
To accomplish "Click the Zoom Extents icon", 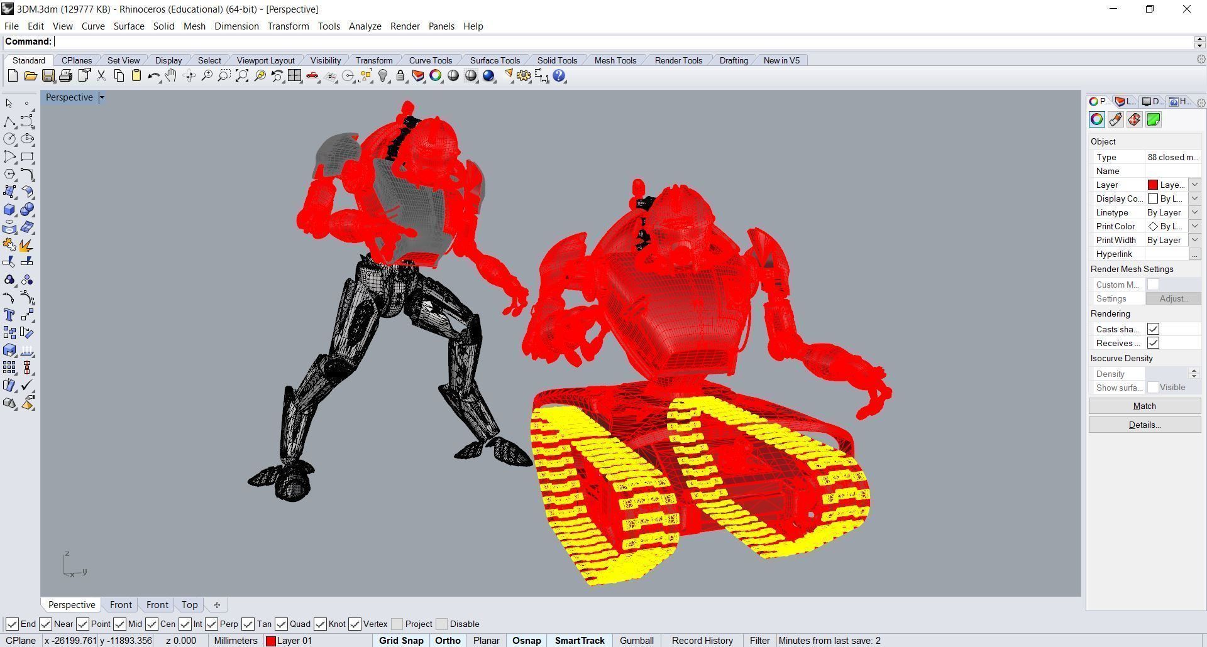I will pos(242,76).
